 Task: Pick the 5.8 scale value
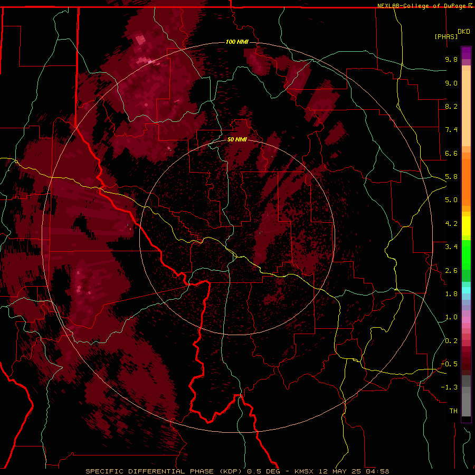click(451, 177)
